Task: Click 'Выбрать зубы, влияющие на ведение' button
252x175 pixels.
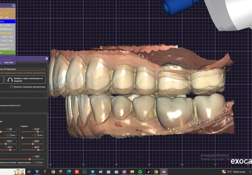Action: (x=25, y=80)
